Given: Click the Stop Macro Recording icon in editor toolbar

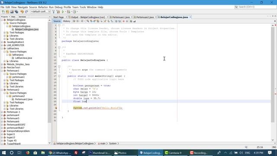Looking at the screenshot, I should coord(127,21).
